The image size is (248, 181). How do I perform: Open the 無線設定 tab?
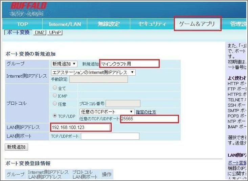109,24
